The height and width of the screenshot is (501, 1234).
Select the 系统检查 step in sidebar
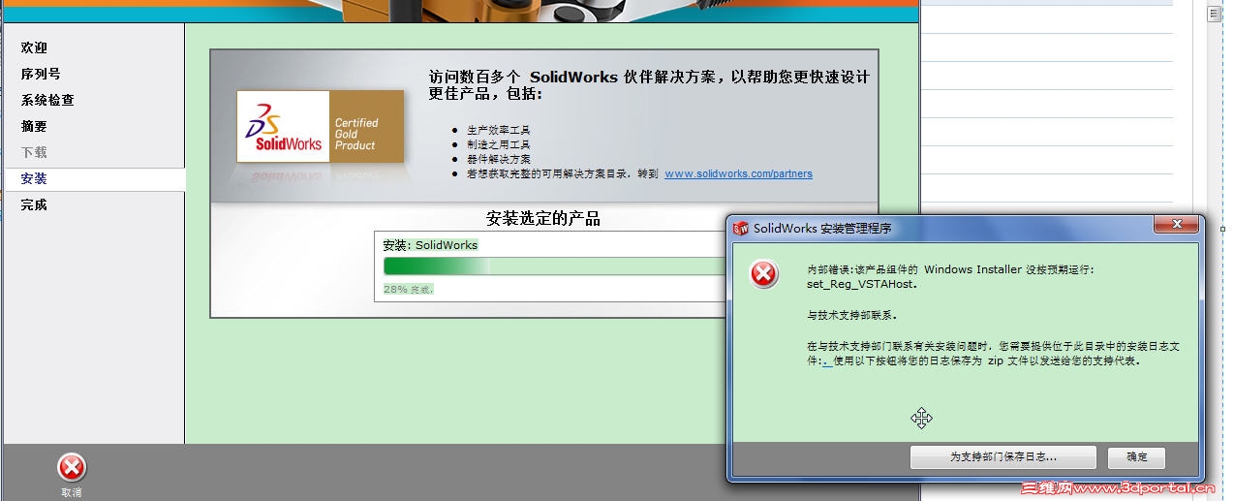(x=47, y=100)
